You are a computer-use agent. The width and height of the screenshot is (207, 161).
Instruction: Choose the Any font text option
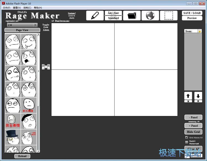[113, 13]
